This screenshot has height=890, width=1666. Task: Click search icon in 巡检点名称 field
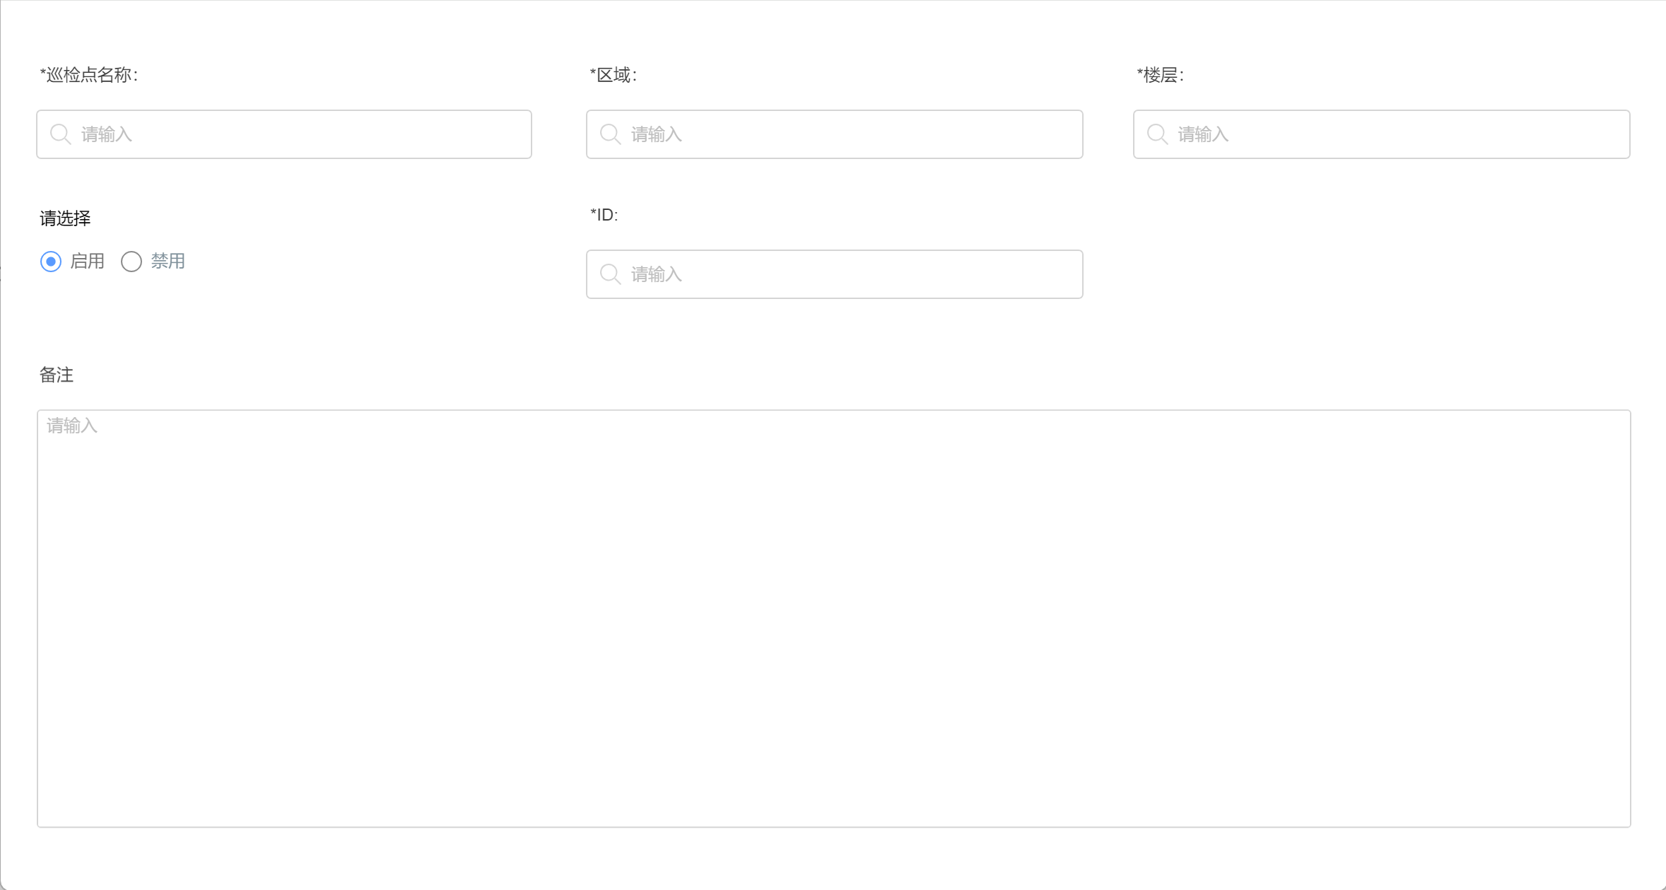[x=61, y=134]
